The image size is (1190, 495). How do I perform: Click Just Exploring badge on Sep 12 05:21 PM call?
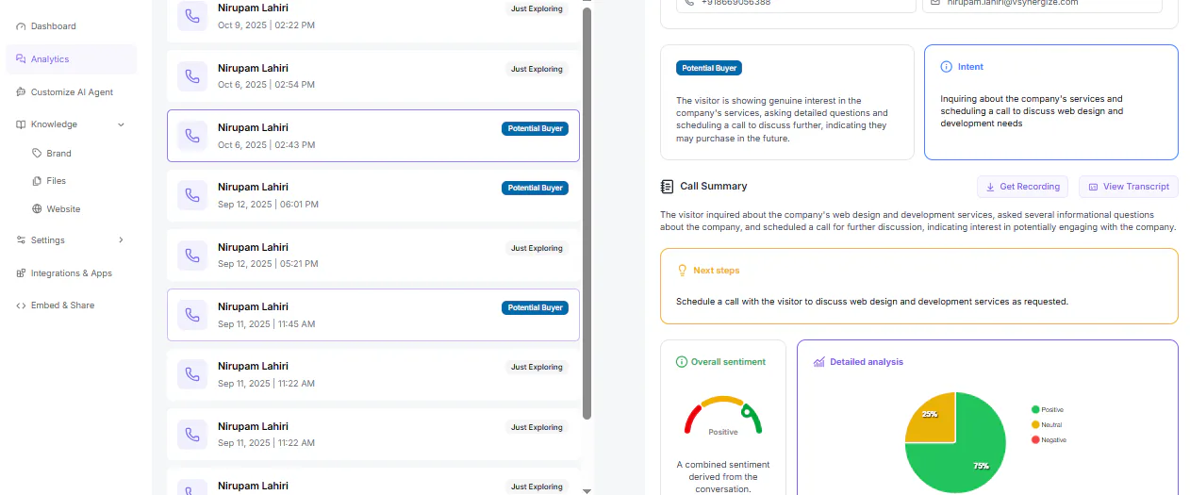[x=537, y=248]
